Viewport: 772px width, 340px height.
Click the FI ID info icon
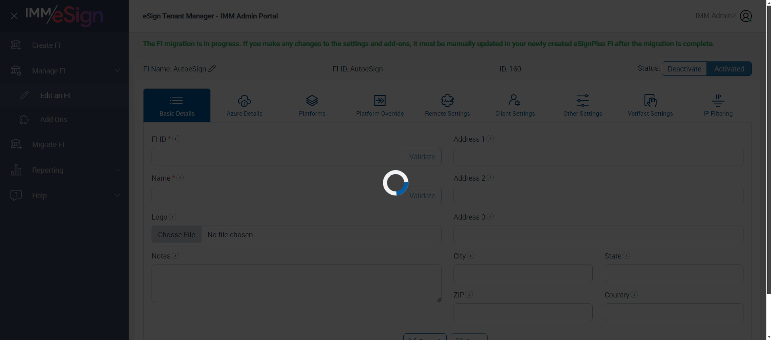[x=176, y=138]
